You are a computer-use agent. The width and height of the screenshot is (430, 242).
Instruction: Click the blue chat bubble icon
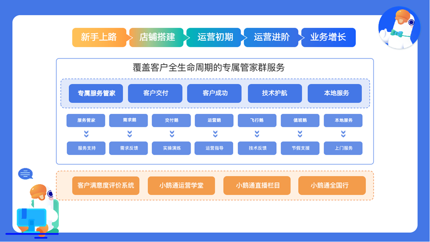[x=25, y=174]
